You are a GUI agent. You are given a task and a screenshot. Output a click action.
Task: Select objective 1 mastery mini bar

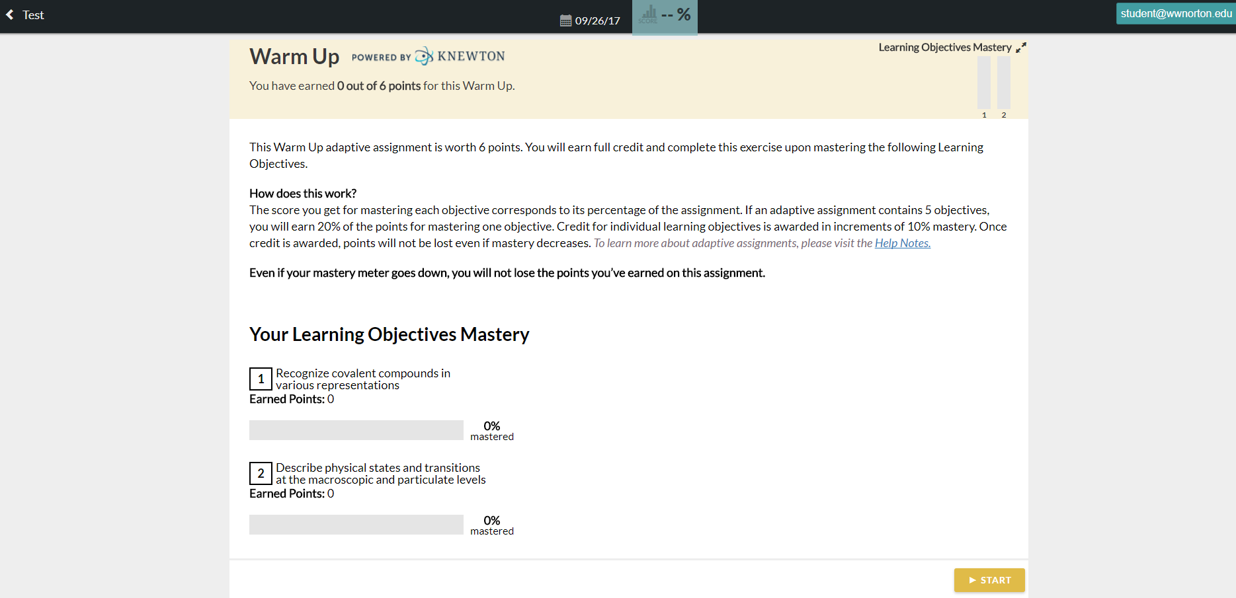tap(984, 83)
